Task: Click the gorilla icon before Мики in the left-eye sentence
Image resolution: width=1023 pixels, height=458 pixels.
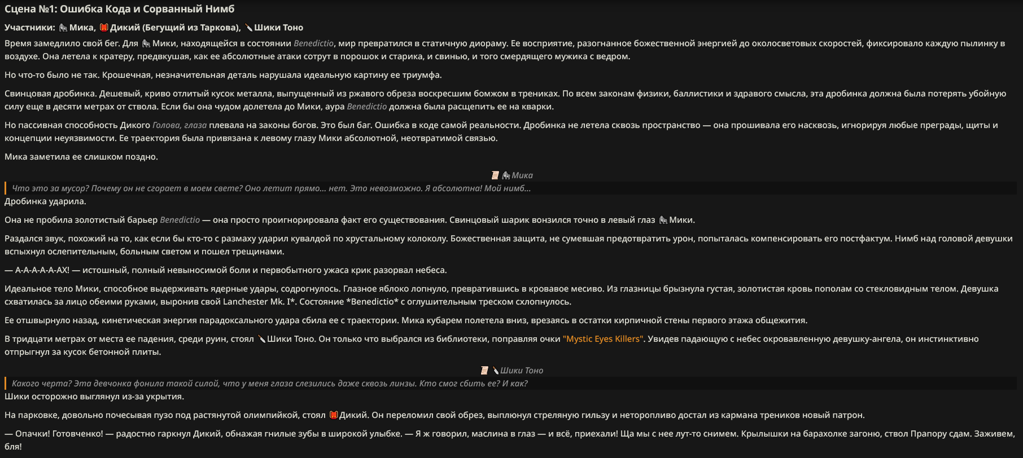Action: (x=663, y=220)
